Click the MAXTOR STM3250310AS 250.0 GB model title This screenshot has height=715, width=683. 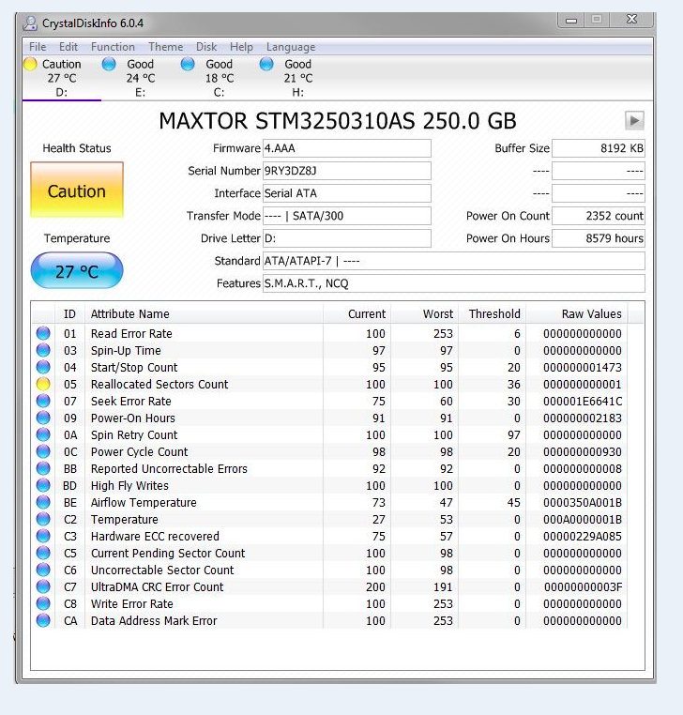pyautogui.click(x=338, y=121)
